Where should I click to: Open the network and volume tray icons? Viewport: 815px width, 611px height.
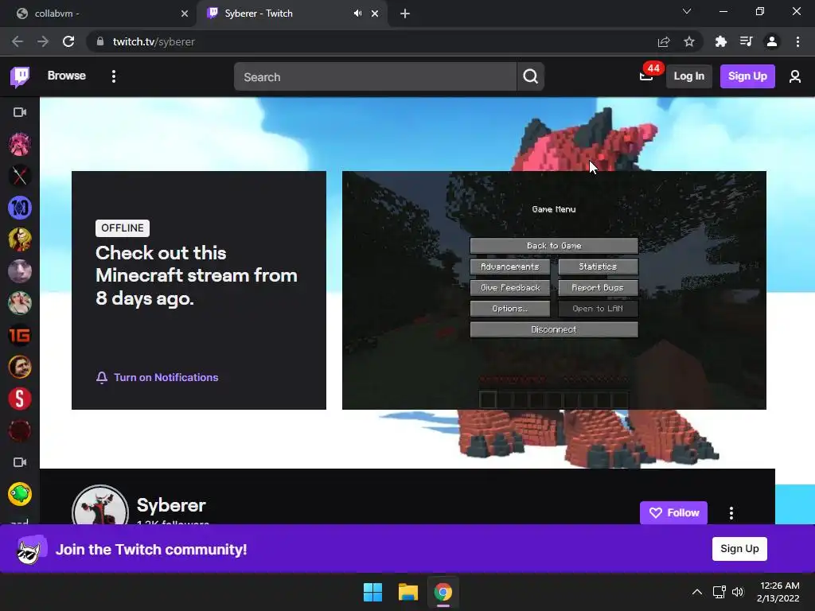click(x=728, y=592)
